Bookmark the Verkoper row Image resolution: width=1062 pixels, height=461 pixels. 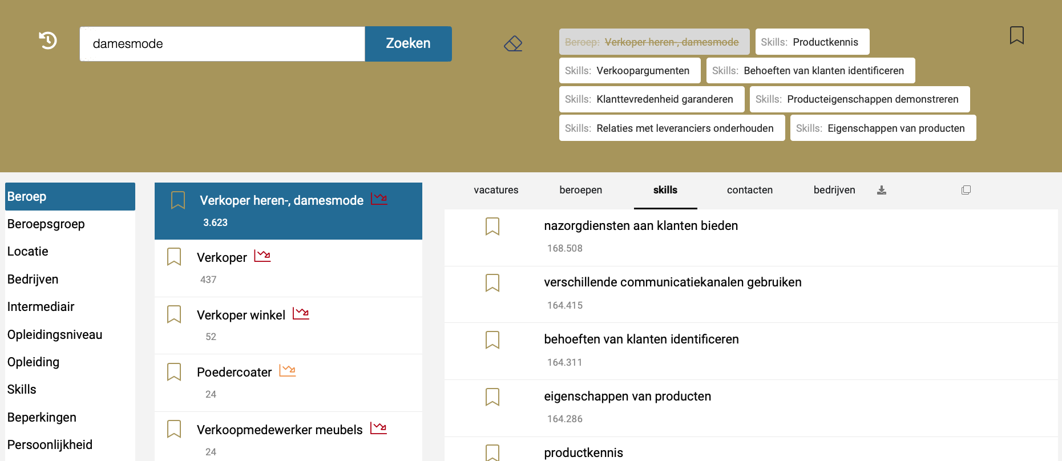pyautogui.click(x=174, y=257)
